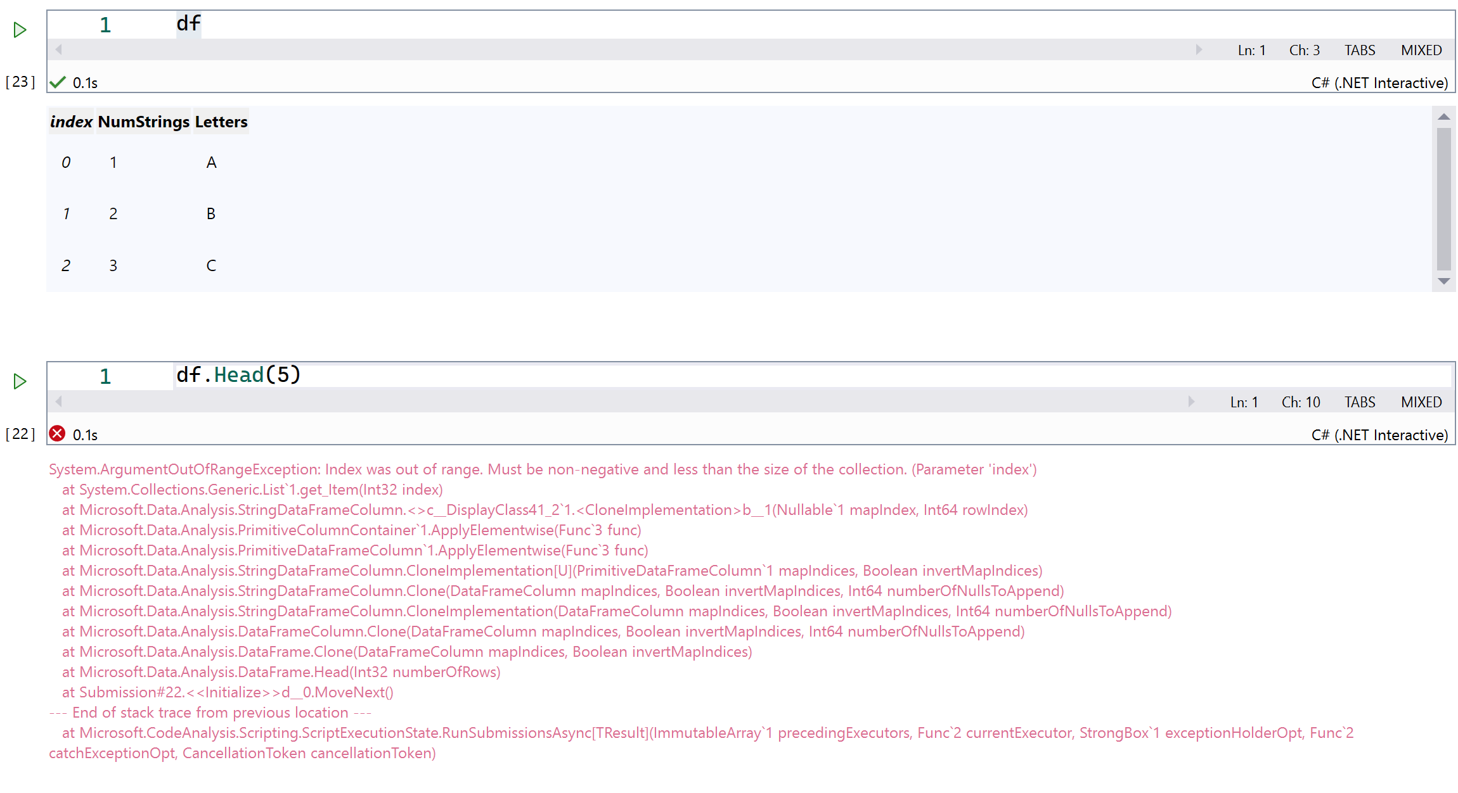Click the green success checkmark icon

pos(58,82)
